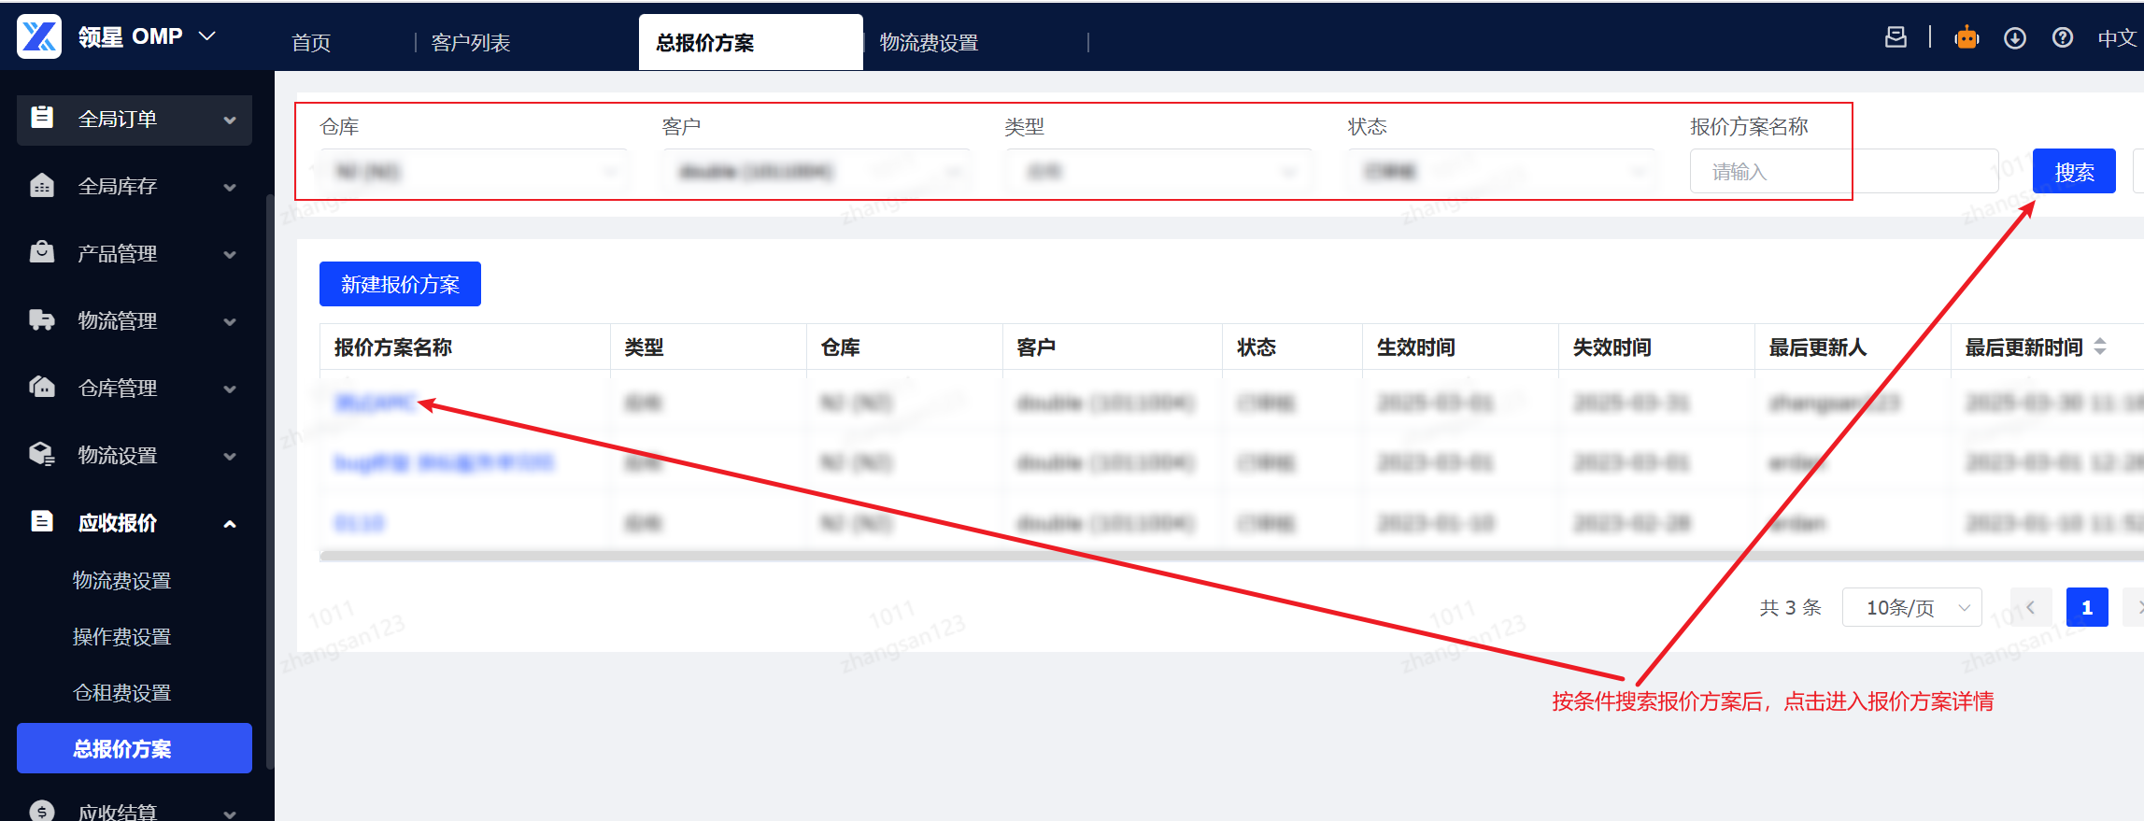Viewport: 2144px width, 821px height.
Task: Open the message inbox icon in top bar
Action: pyautogui.click(x=1896, y=37)
